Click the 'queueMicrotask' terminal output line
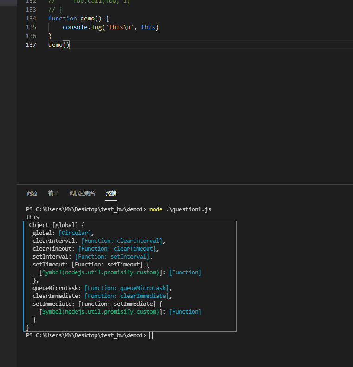The image size is (353, 367). pos(102,288)
